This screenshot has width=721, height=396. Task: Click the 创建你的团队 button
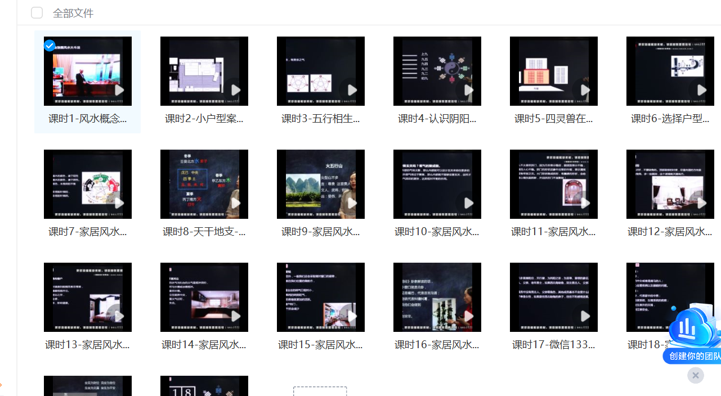[x=693, y=356]
